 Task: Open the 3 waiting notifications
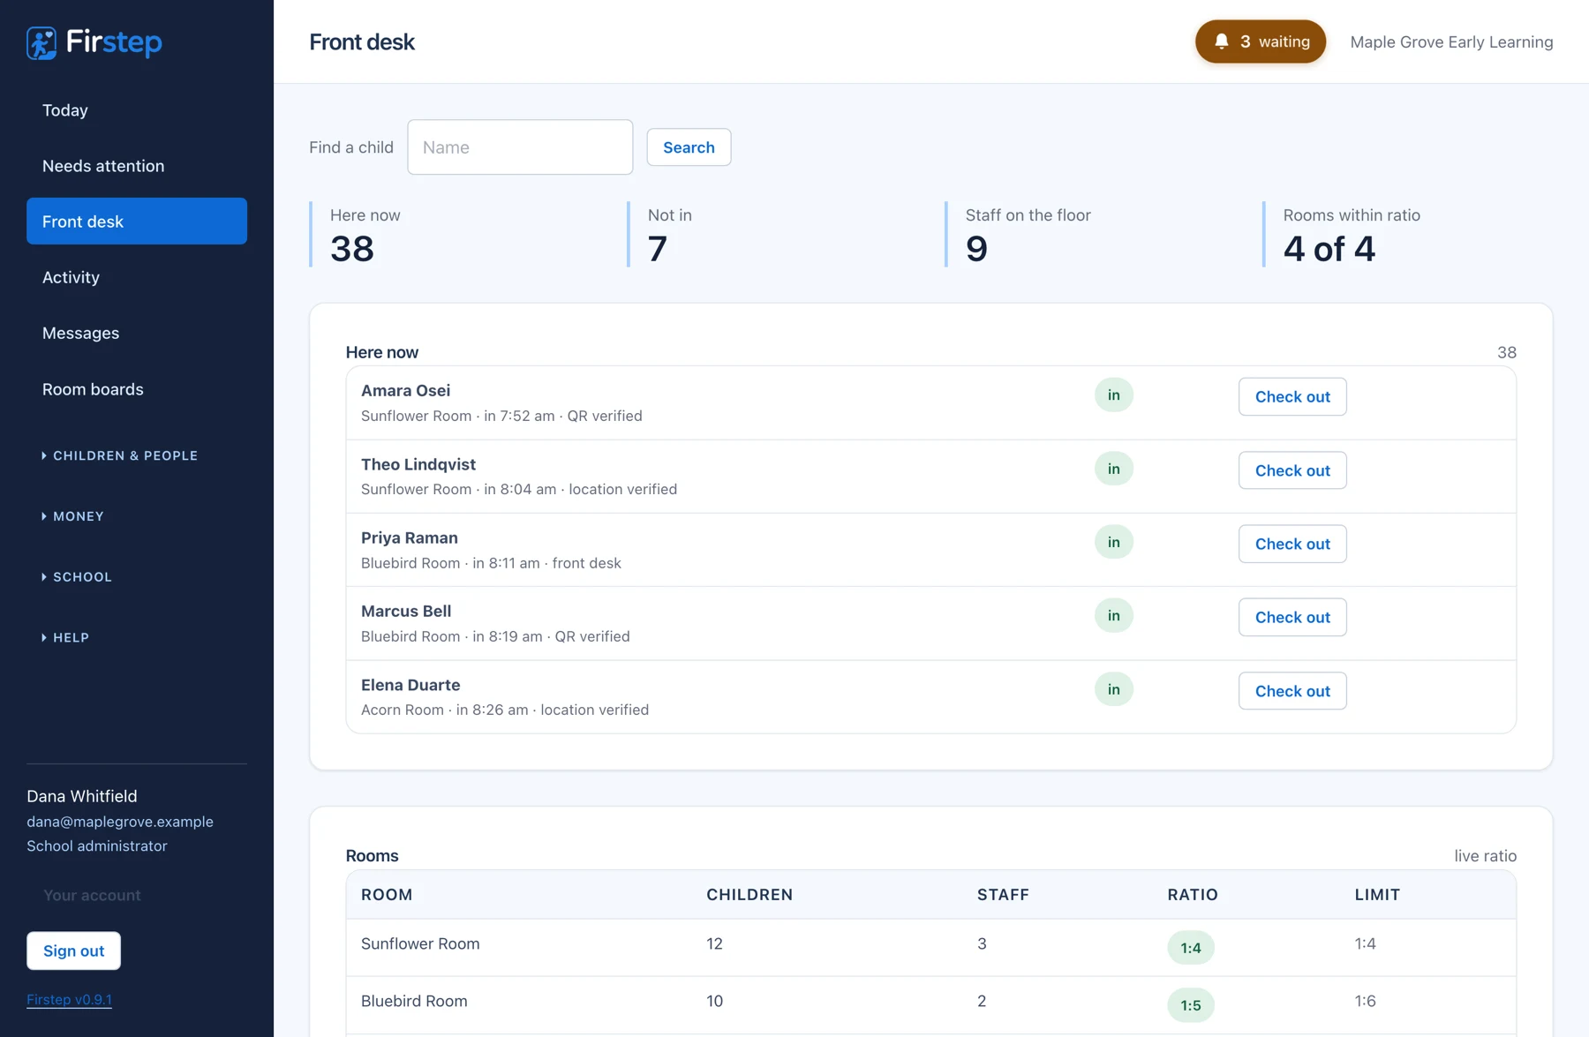1261,41
